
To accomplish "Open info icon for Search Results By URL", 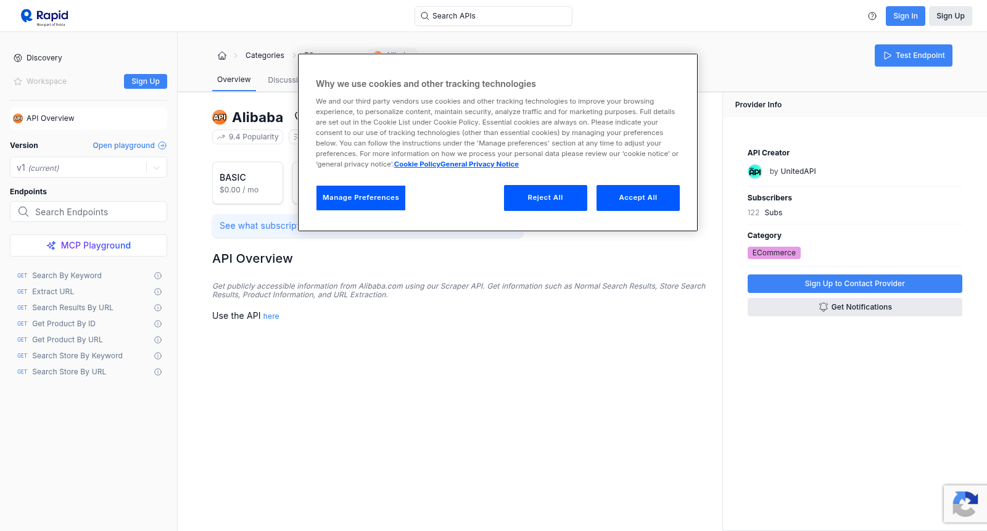I will [158, 308].
